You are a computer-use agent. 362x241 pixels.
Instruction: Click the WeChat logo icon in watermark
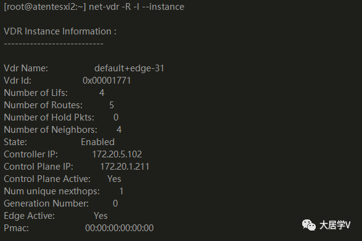pyautogui.click(x=309, y=225)
